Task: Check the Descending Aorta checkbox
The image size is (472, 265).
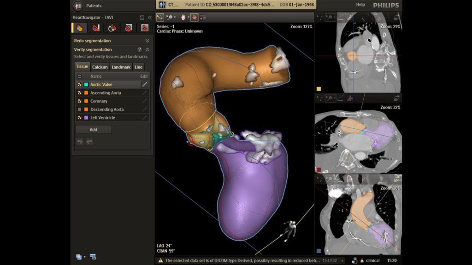Action: (x=79, y=109)
